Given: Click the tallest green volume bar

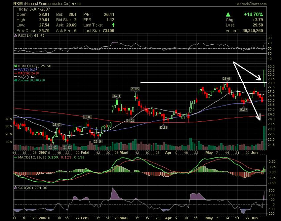Looking at the screenshot, I should click(264, 138).
